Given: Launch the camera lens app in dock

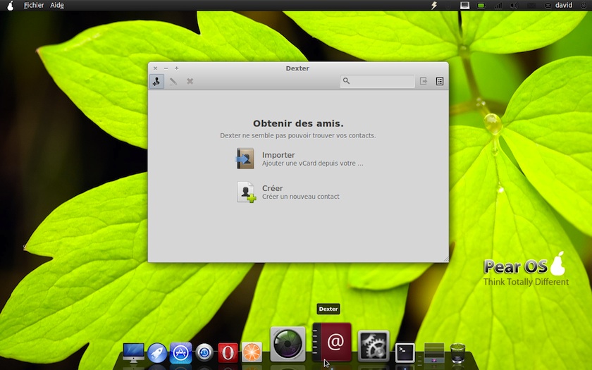Looking at the screenshot, I should [288, 344].
